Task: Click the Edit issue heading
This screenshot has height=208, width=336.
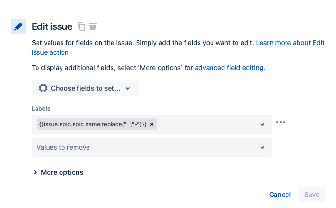Action: (x=52, y=26)
